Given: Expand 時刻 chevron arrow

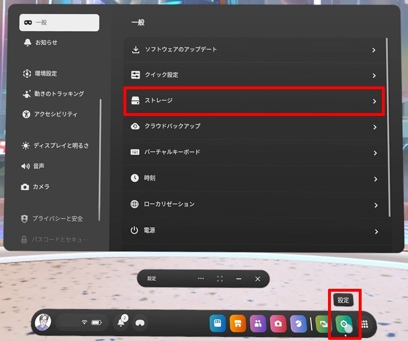Looking at the screenshot, I should [x=376, y=179].
